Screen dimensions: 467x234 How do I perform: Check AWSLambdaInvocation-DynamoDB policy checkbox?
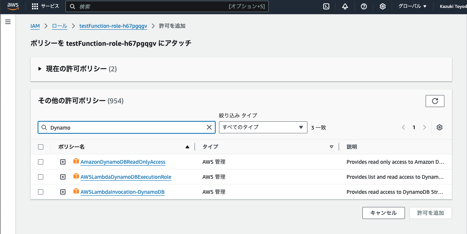[41, 192]
